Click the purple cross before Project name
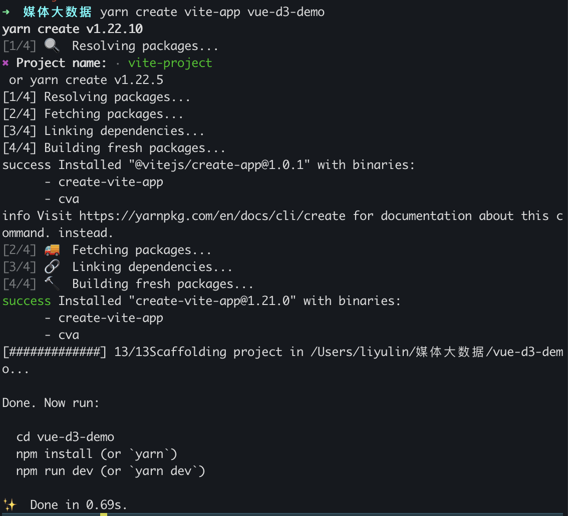Viewport: 568px width, 516px height. [x=6, y=63]
